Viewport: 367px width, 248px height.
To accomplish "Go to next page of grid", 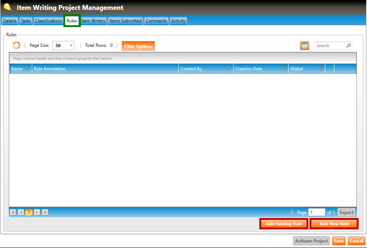I will click(x=37, y=212).
